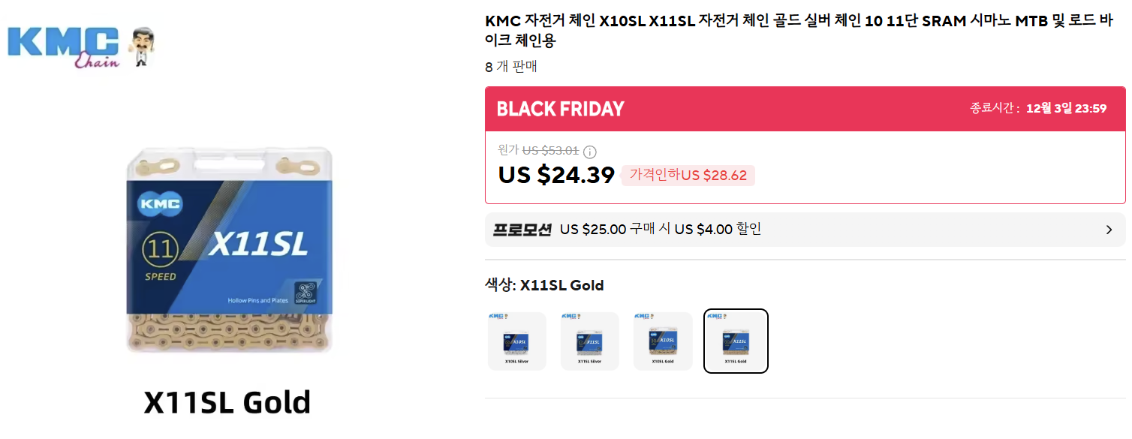The width and height of the screenshot is (1132, 439).
Task: Click the X11SL Gold caption under image
Action: click(x=227, y=402)
